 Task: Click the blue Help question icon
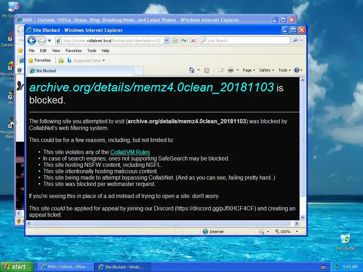297,70
